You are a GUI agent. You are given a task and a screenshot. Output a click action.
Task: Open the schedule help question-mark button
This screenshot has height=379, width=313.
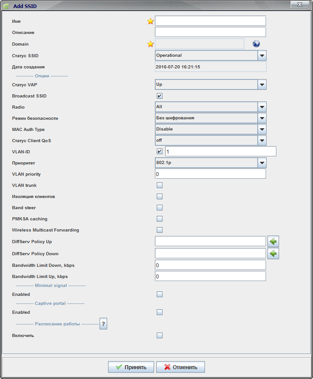[x=104, y=324]
